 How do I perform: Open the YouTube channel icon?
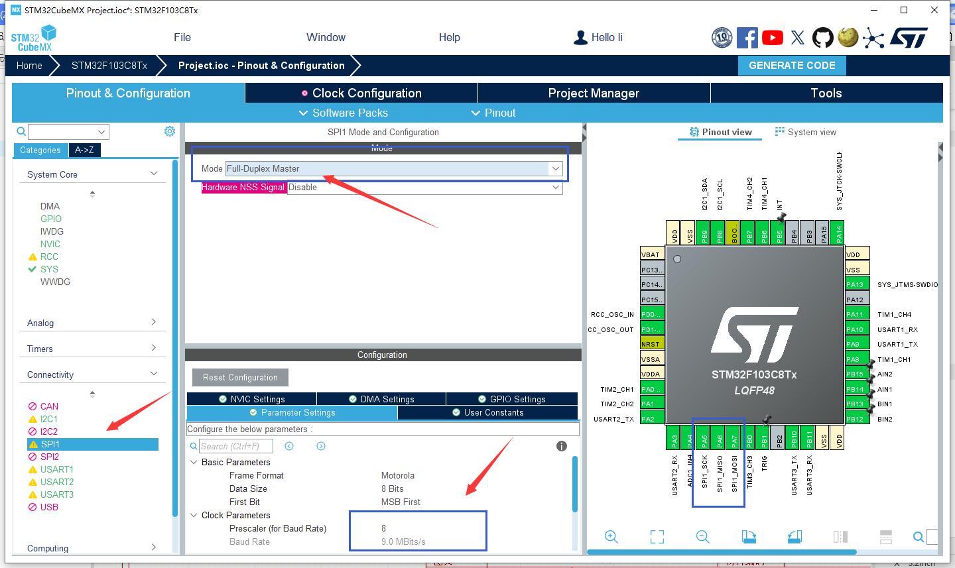(773, 38)
